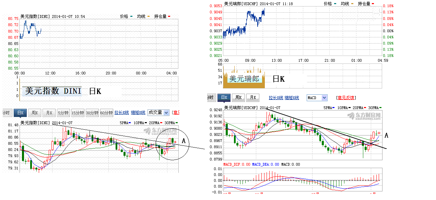Select the 日K tab on the 美元瑞郎 chart

[224, 97]
